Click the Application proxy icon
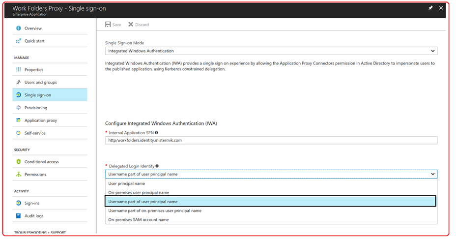This screenshot has width=456, height=239. [19, 120]
